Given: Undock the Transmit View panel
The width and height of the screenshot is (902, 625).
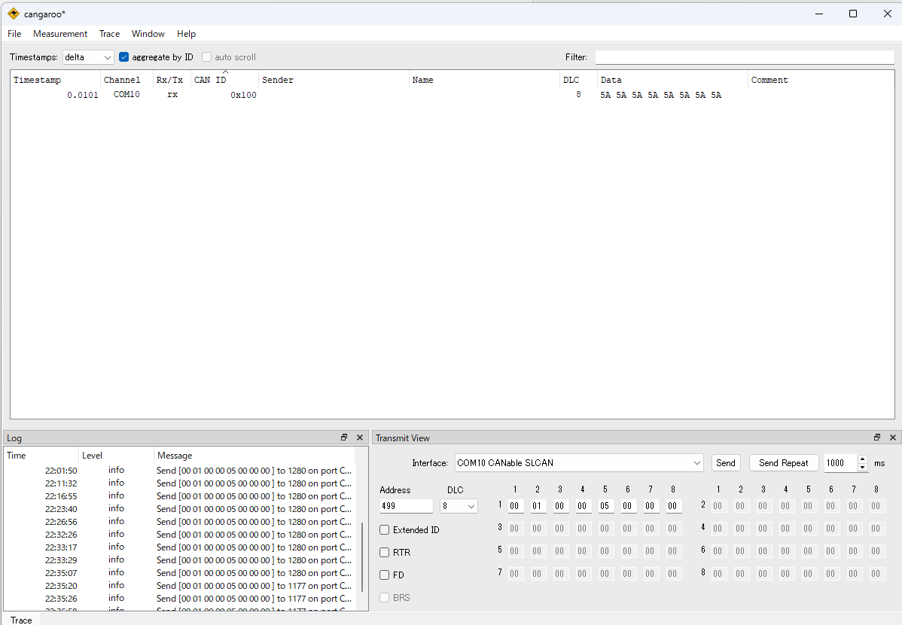Looking at the screenshot, I should [x=876, y=437].
